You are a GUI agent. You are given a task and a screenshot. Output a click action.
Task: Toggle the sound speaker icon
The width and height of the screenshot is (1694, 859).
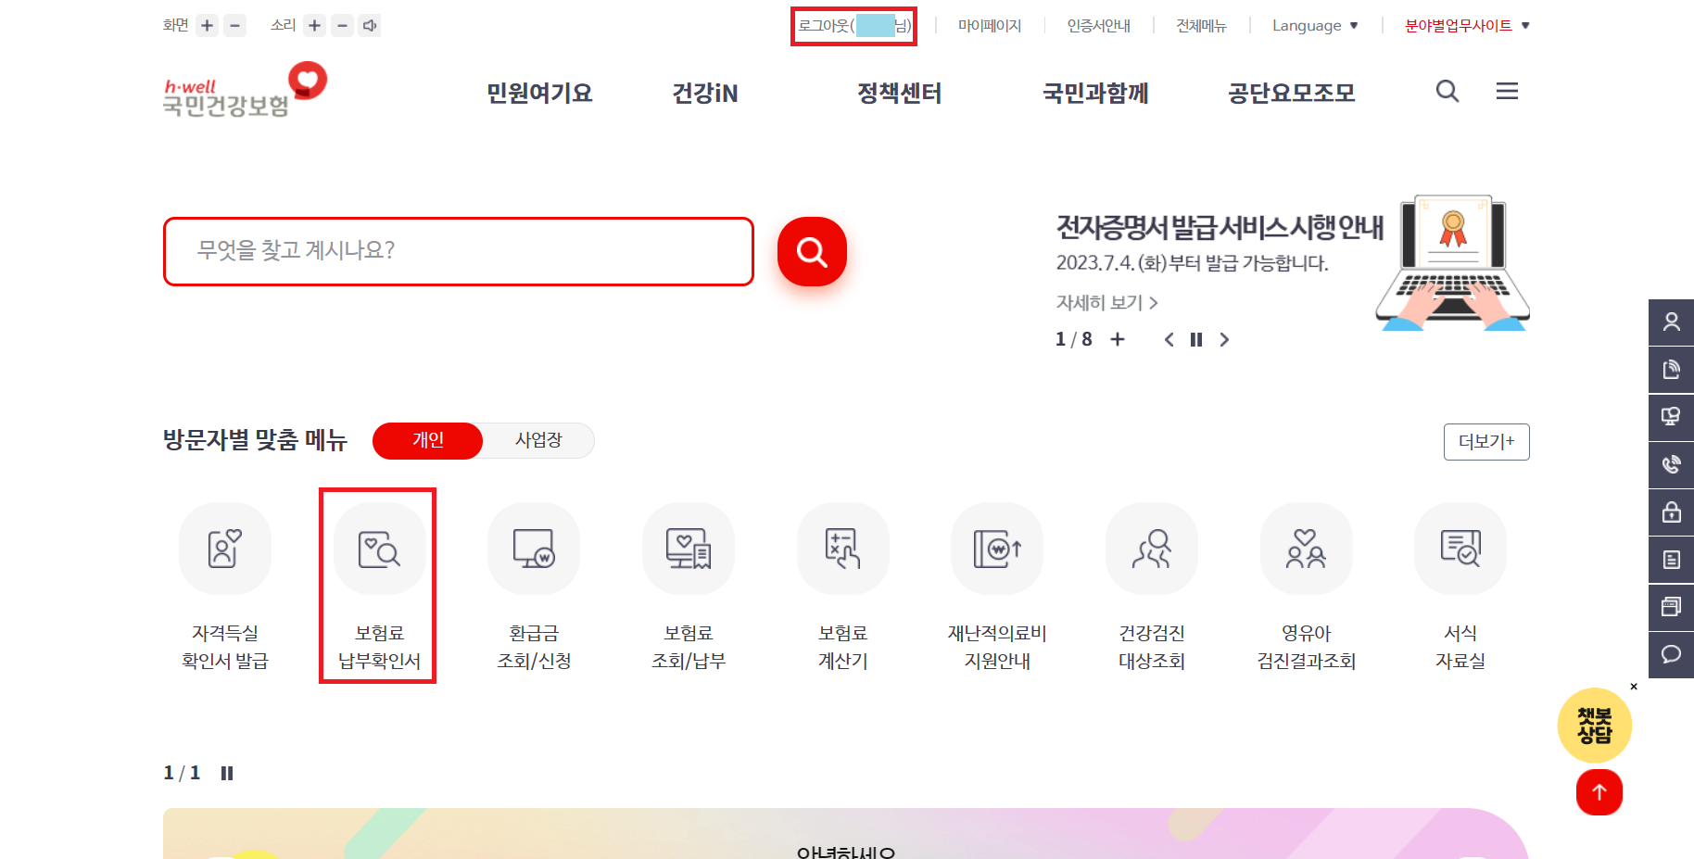[x=370, y=26]
